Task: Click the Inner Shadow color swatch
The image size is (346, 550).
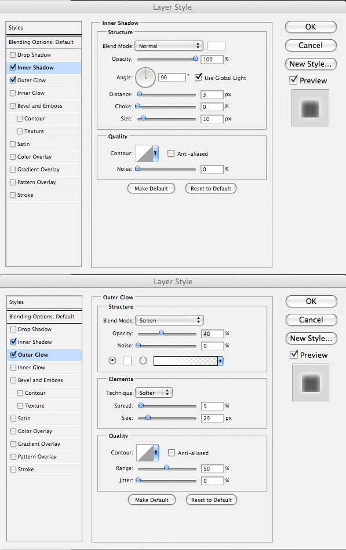Action: (216, 46)
